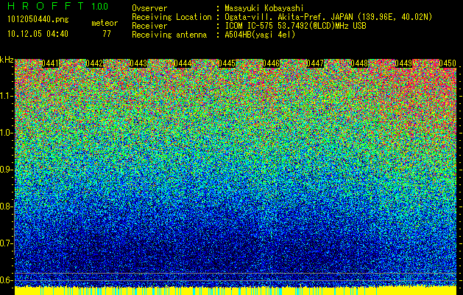Viewport: 463px width, 295px height.
Task: Click the antenna value A504HB(yagi 4el)
Action: point(260,35)
